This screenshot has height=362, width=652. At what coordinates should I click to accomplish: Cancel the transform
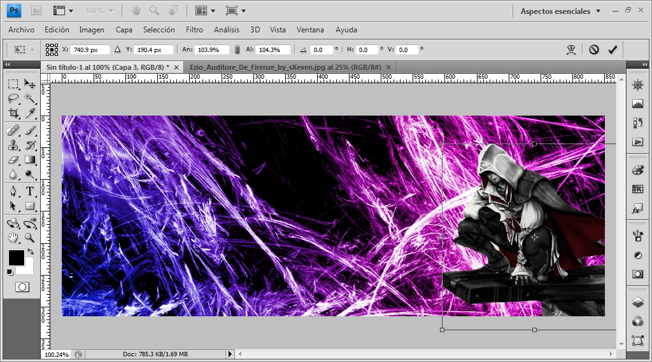click(594, 50)
